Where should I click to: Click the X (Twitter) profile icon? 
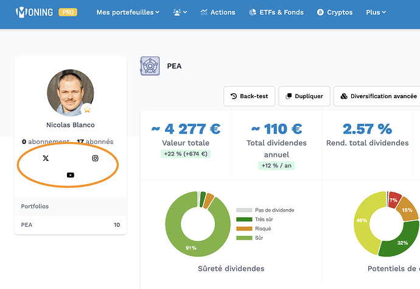click(x=46, y=159)
